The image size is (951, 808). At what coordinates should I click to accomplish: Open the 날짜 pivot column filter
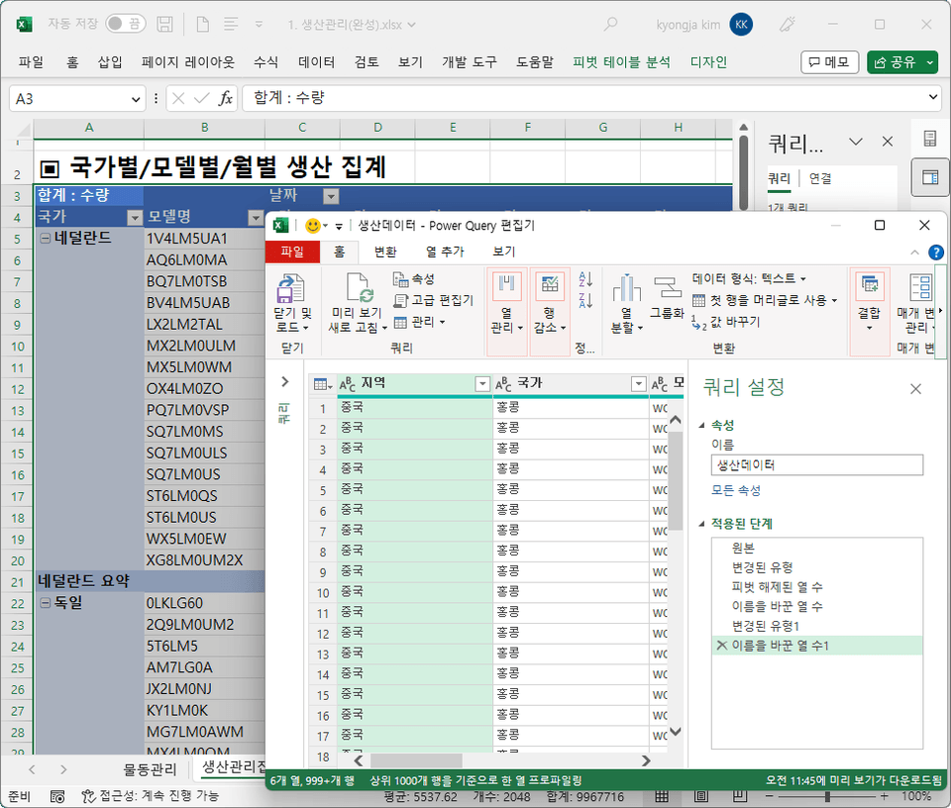click(x=331, y=196)
